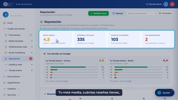Click the Publicaciones web page icon
The width and height of the screenshot is (178, 100).
6,47
